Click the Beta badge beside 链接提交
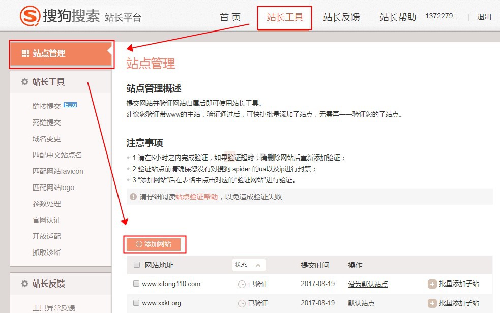 coord(70,105)
